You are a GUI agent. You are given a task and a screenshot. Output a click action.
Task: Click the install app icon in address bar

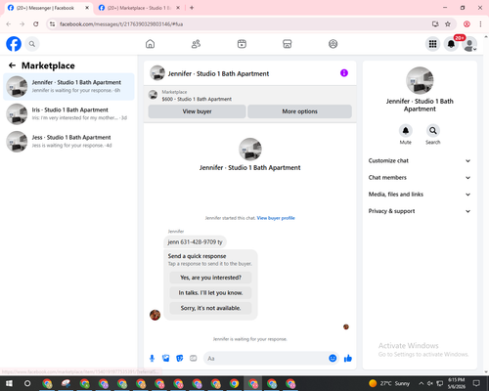435,24
